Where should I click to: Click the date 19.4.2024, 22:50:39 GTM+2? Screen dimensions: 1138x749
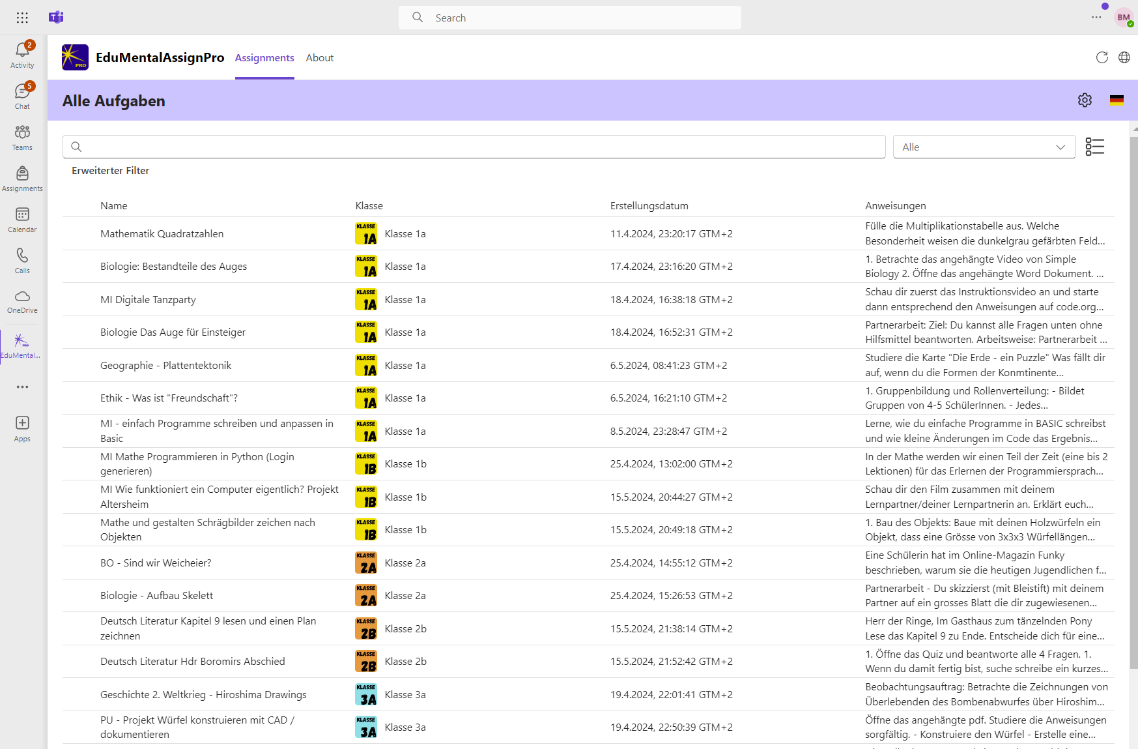pyautogui.click(x=671, y=727)
